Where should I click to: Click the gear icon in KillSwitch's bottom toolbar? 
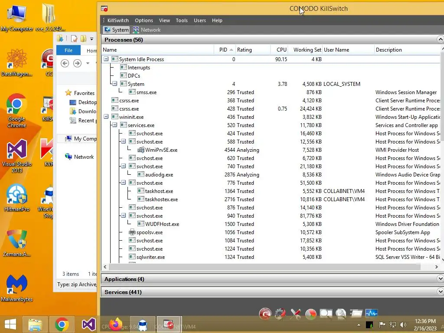280,314
